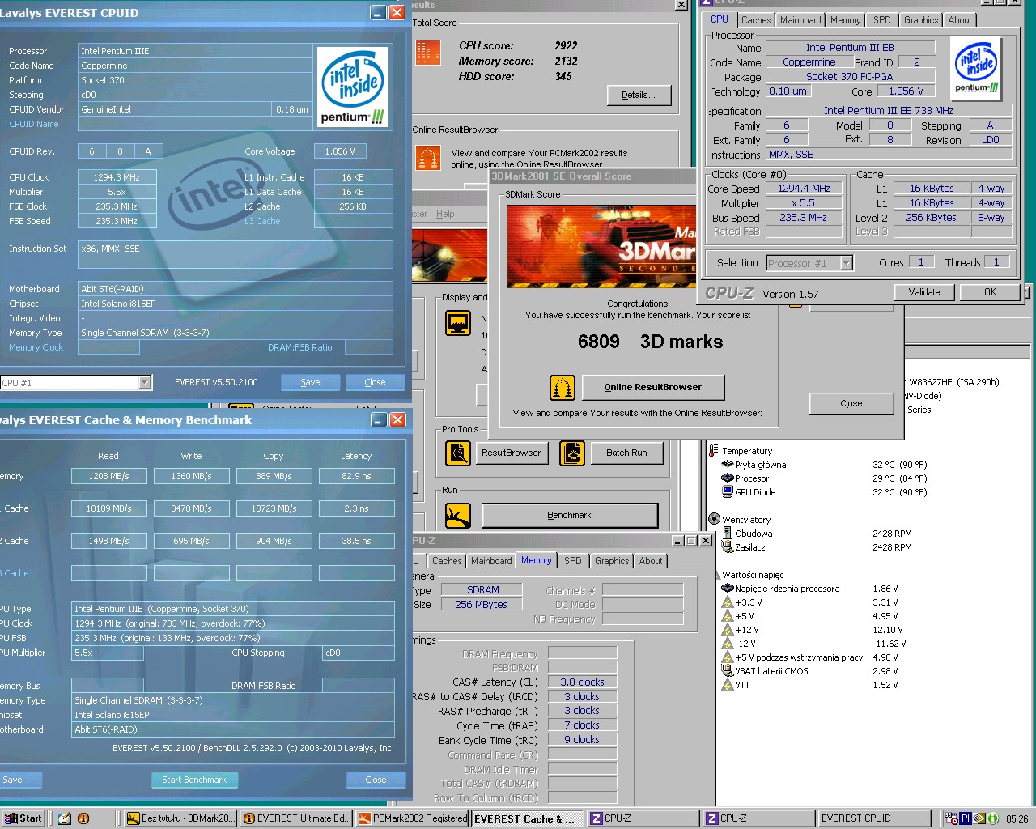
Task: Switch to PCMark2002 Registered taskbar button
Action: [413, 818]
